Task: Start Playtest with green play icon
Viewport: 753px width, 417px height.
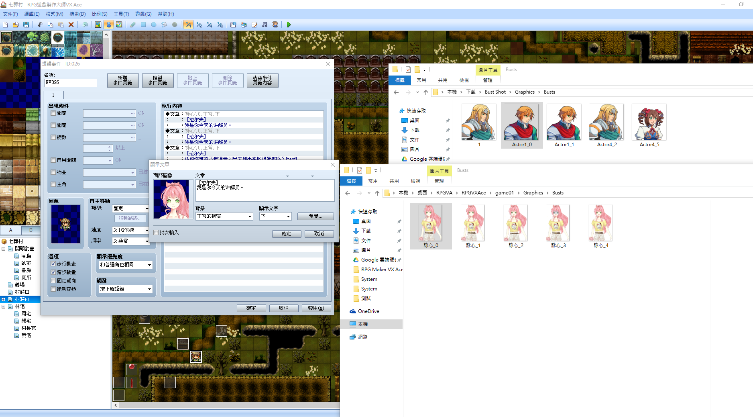Action: point(289,25)
